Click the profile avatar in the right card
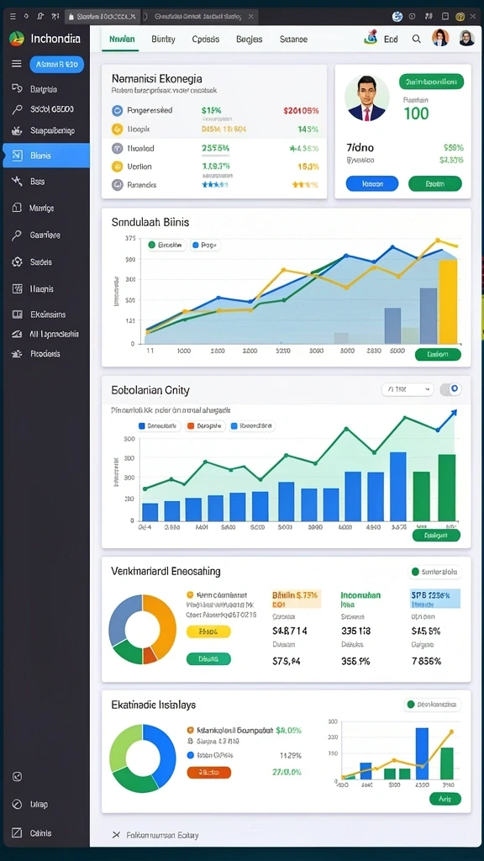 367,98
